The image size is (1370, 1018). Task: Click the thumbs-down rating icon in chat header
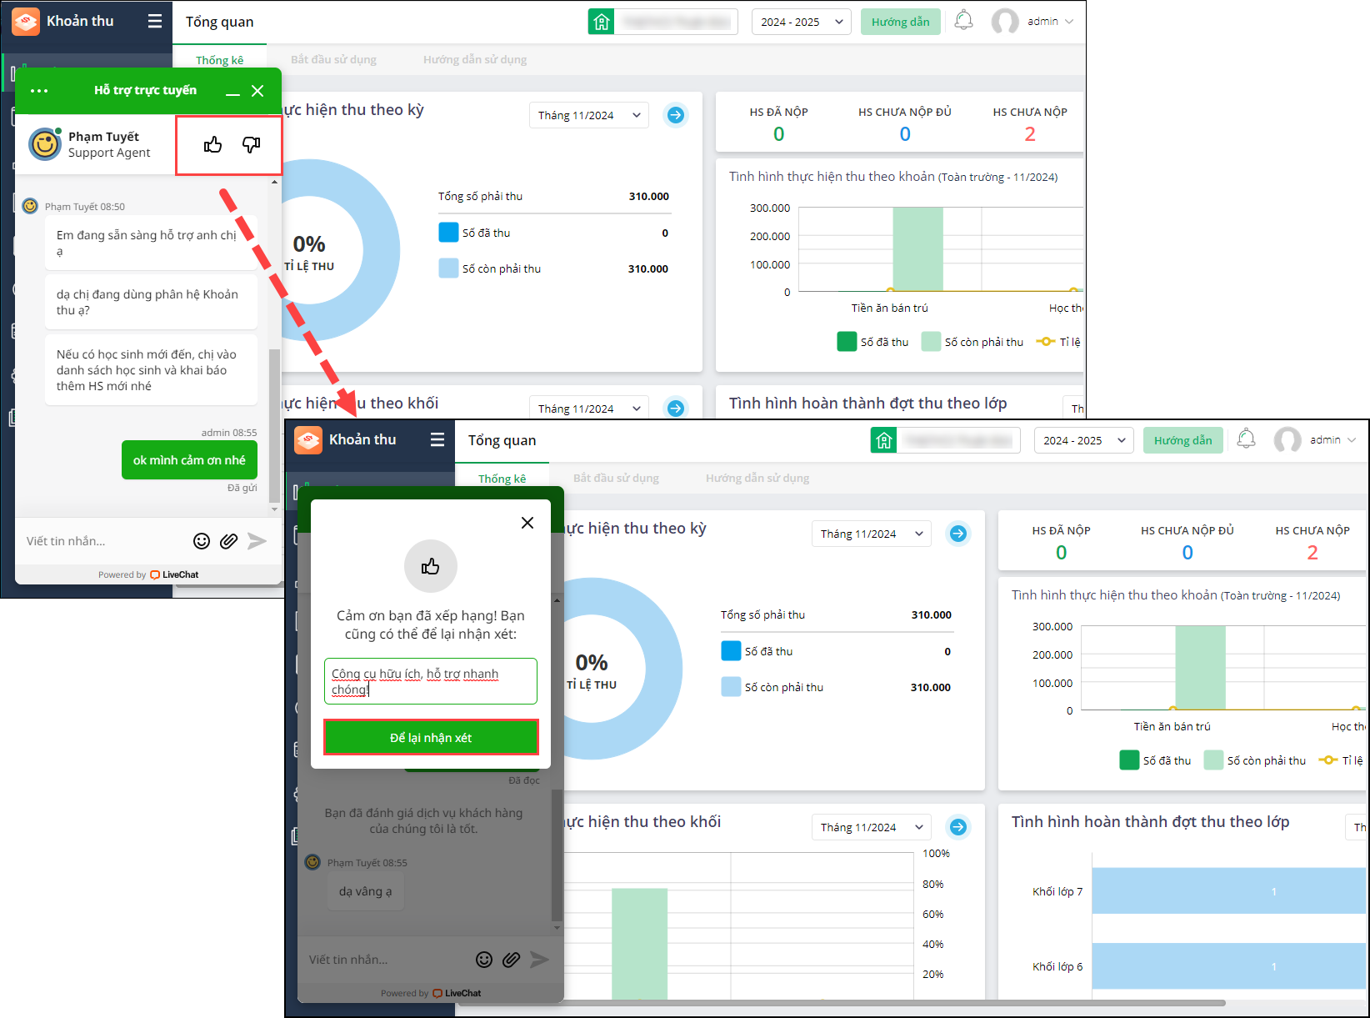tap(251, 145)
